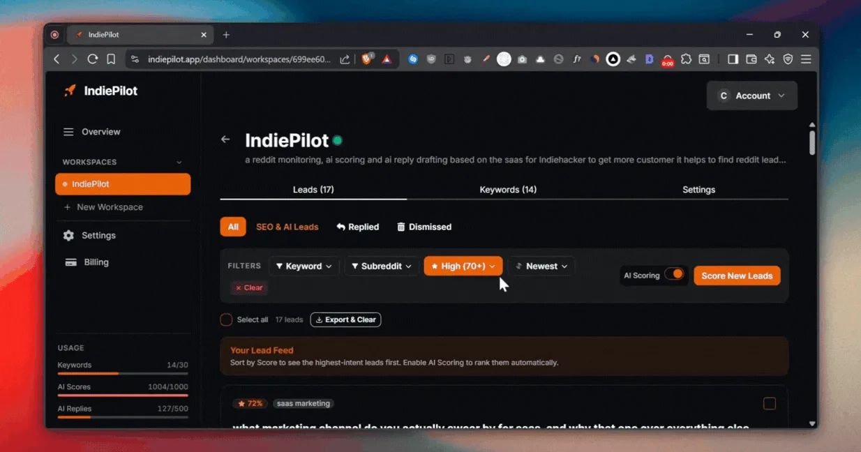This screenshot has width=861, height=452.
Task: Open the Brave Rewards triangle icon
Action: [x=387, y=59]
